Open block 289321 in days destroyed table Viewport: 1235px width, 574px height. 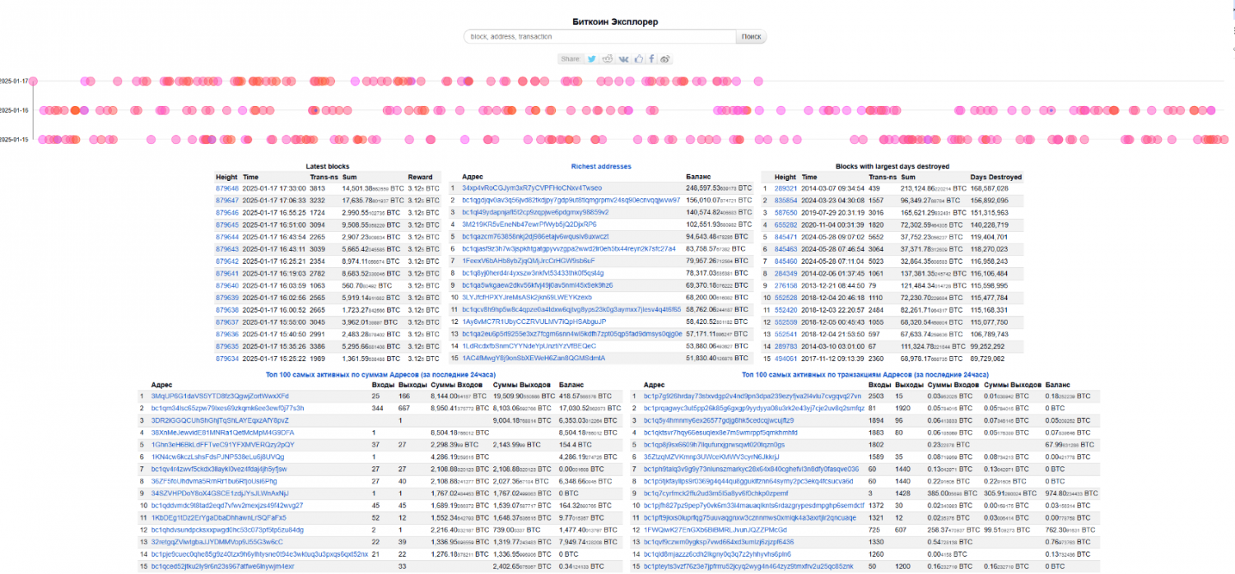pyautogui.click(x=785, y=187)
